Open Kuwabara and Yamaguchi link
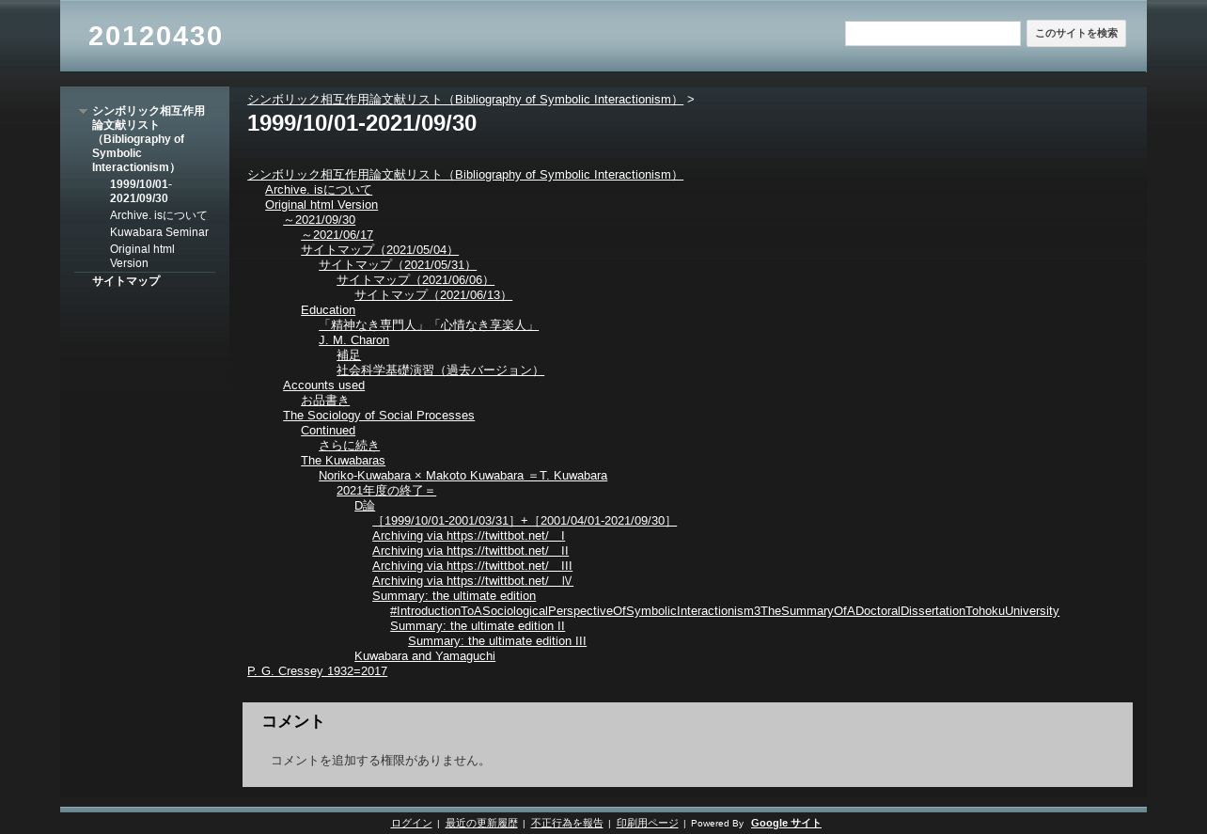 click(425, 656)
